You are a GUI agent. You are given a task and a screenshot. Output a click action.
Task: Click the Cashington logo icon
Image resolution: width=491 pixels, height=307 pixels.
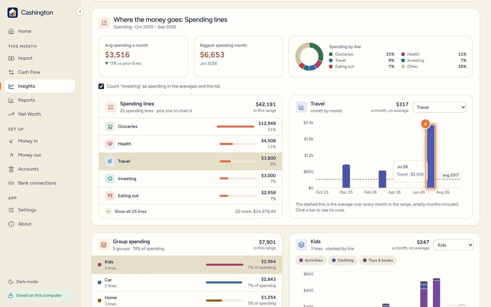13,13
